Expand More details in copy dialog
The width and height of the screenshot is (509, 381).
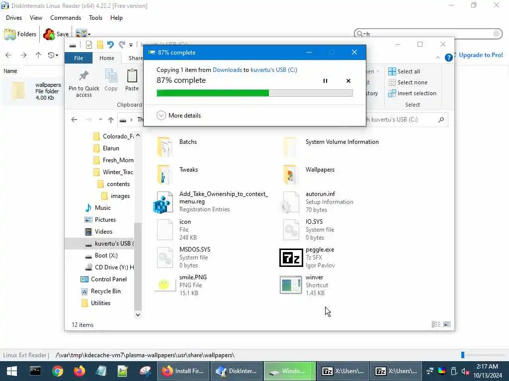click(179, 115)
